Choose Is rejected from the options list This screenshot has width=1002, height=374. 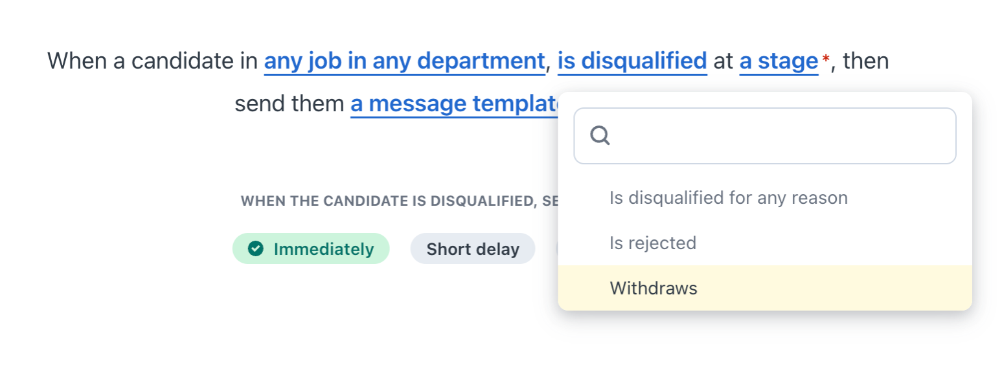[x=653, y=243]
